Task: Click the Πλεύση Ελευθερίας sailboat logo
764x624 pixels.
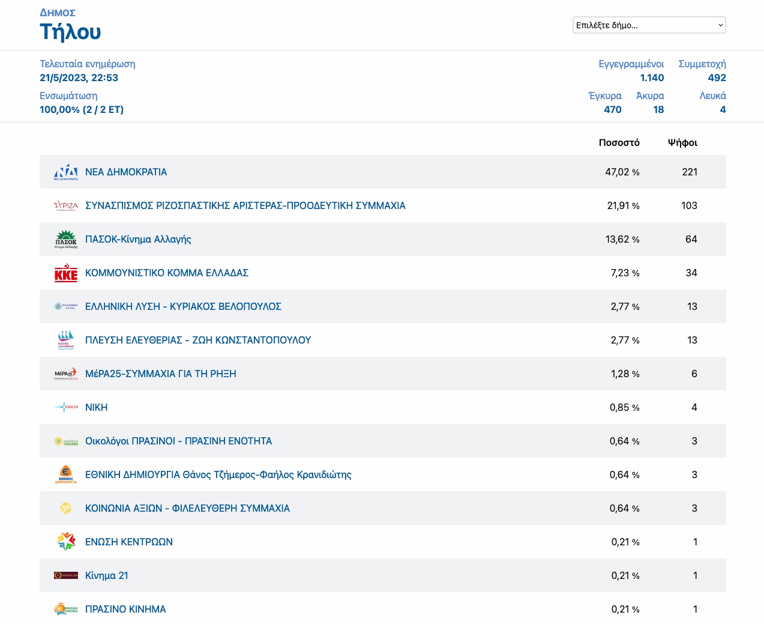Action: [66, 340]
